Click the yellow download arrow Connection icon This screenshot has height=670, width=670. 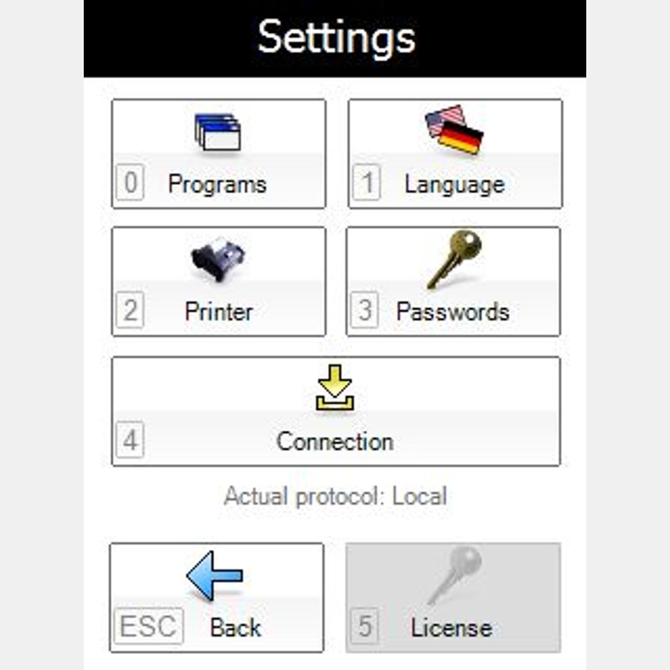tap(335, 387)
